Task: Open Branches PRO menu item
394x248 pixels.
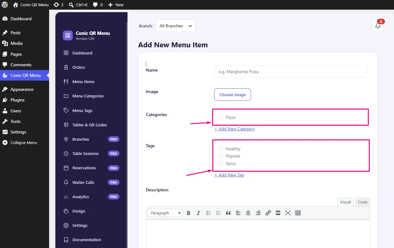Action: click(x=91, y=139)
